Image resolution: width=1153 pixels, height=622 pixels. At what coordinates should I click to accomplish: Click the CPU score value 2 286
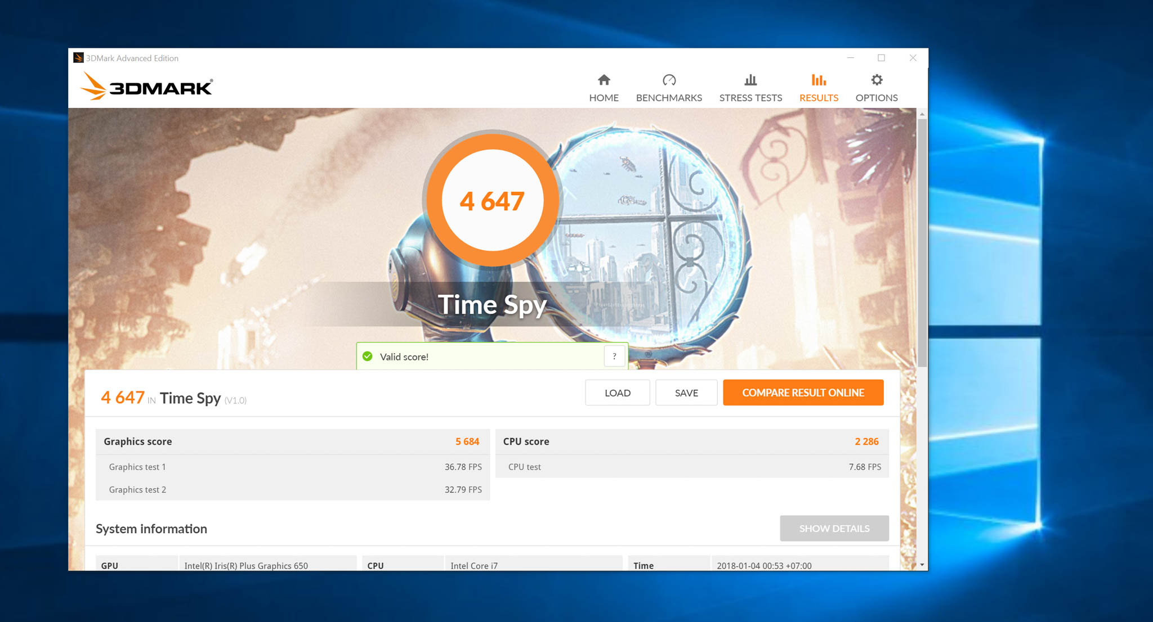point(866,441)
